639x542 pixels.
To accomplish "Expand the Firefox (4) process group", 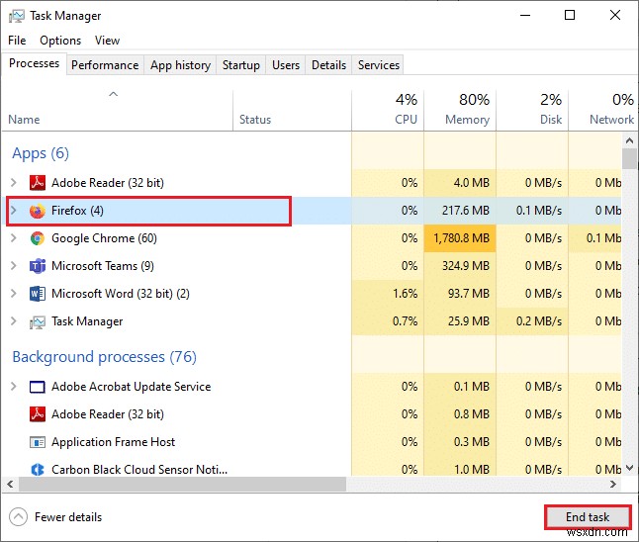I will pos(14,211).
